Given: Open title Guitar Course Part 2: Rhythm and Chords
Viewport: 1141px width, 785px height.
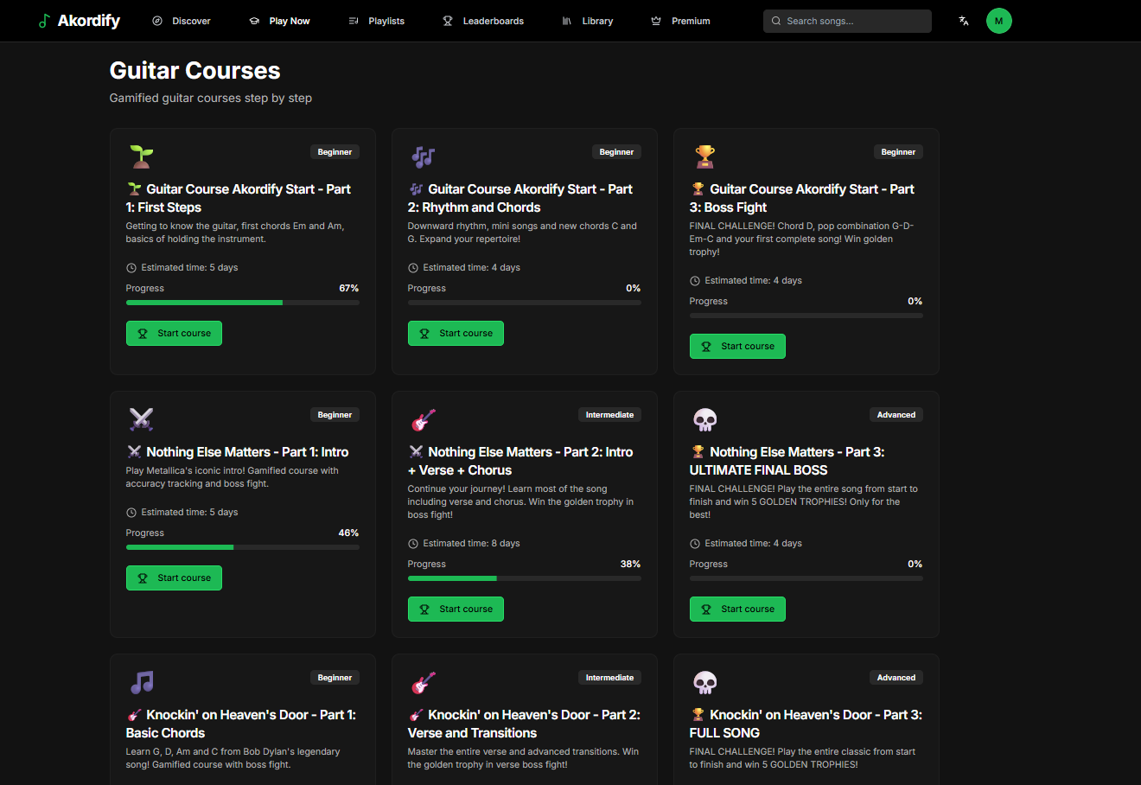Looking at the screenshot, I should (520, 198).
